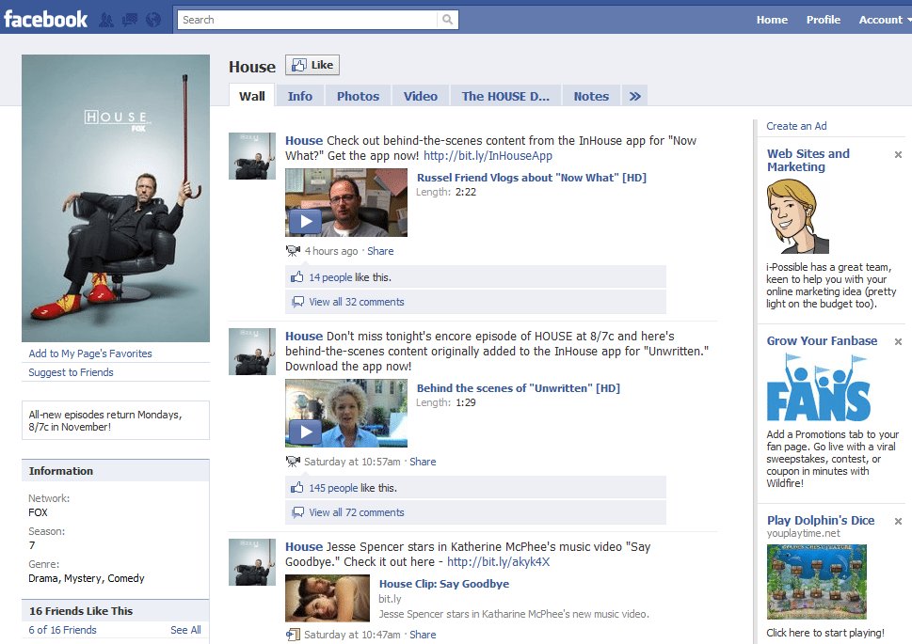912x644 pixels.
Task: Click 'Drama, Mystery, Comedy' genre text
Action: pyautogui.click(x=86, y=578)
